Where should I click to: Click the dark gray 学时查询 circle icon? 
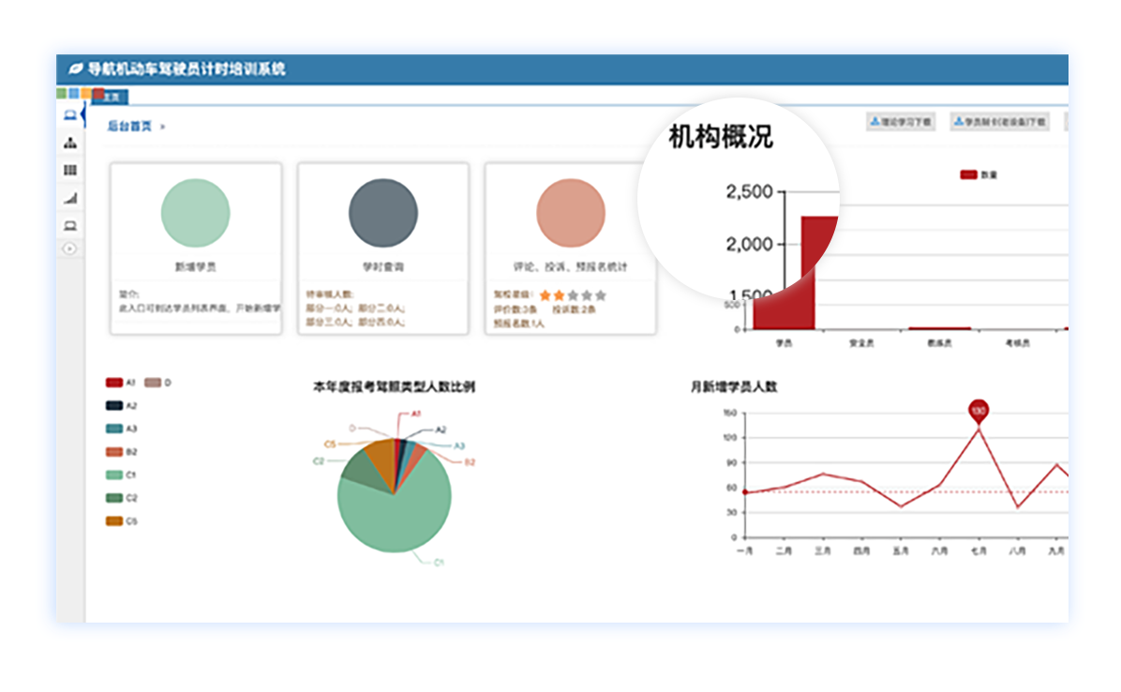coord(382,214)
